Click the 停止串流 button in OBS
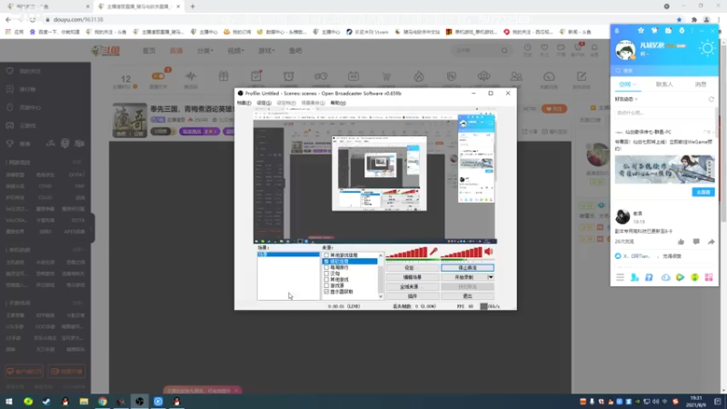 coord(467,267)
